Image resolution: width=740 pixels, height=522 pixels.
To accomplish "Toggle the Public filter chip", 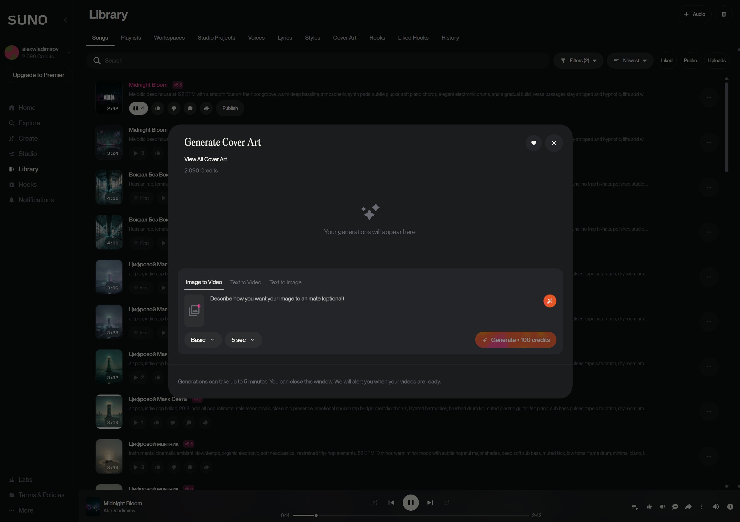I will (690, 61).
